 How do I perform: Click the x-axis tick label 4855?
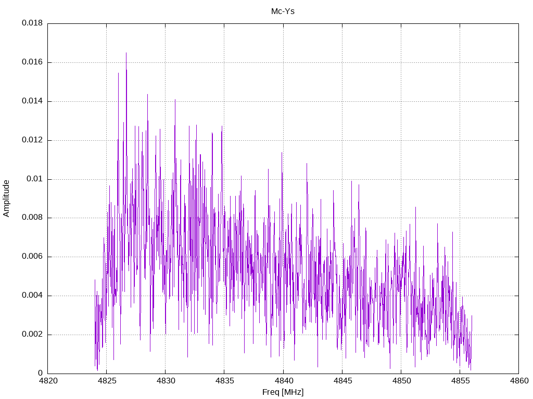pyautogui.click(x=460, y=381)
